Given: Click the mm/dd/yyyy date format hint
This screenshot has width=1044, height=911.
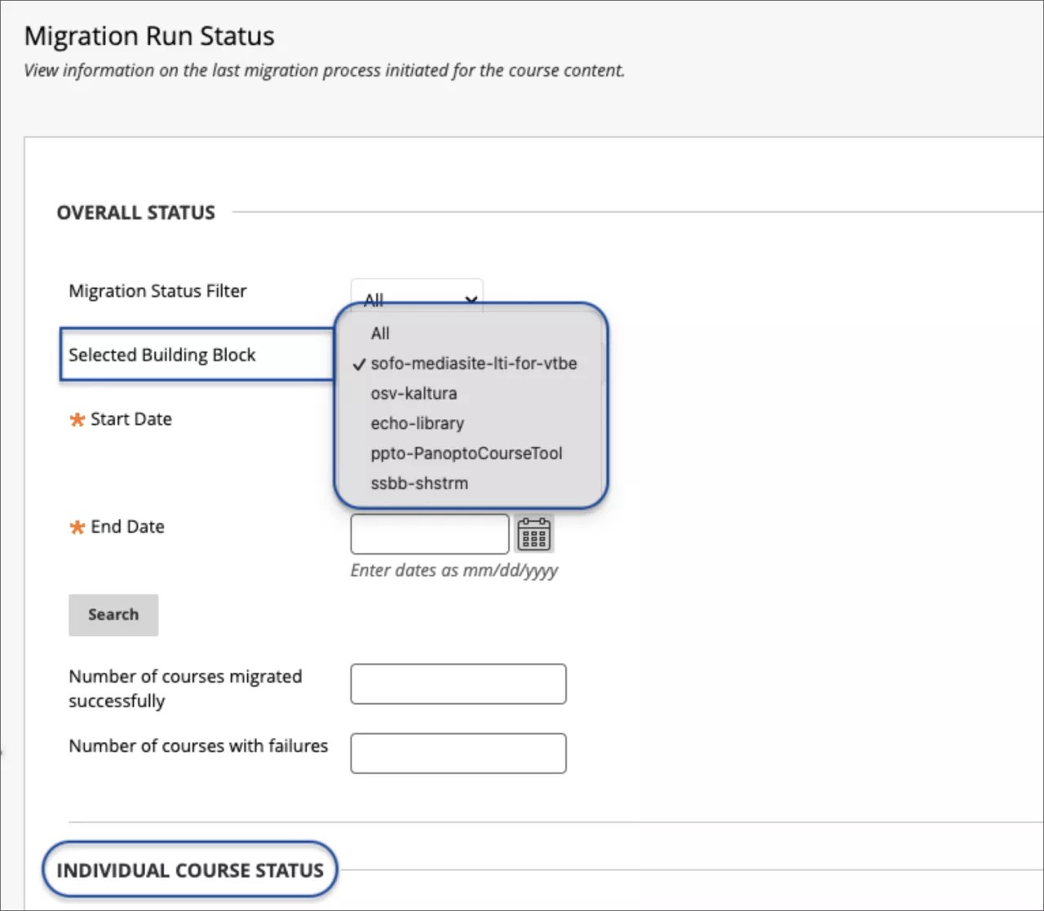Looking at the screenshot, I should pos(454,570).
